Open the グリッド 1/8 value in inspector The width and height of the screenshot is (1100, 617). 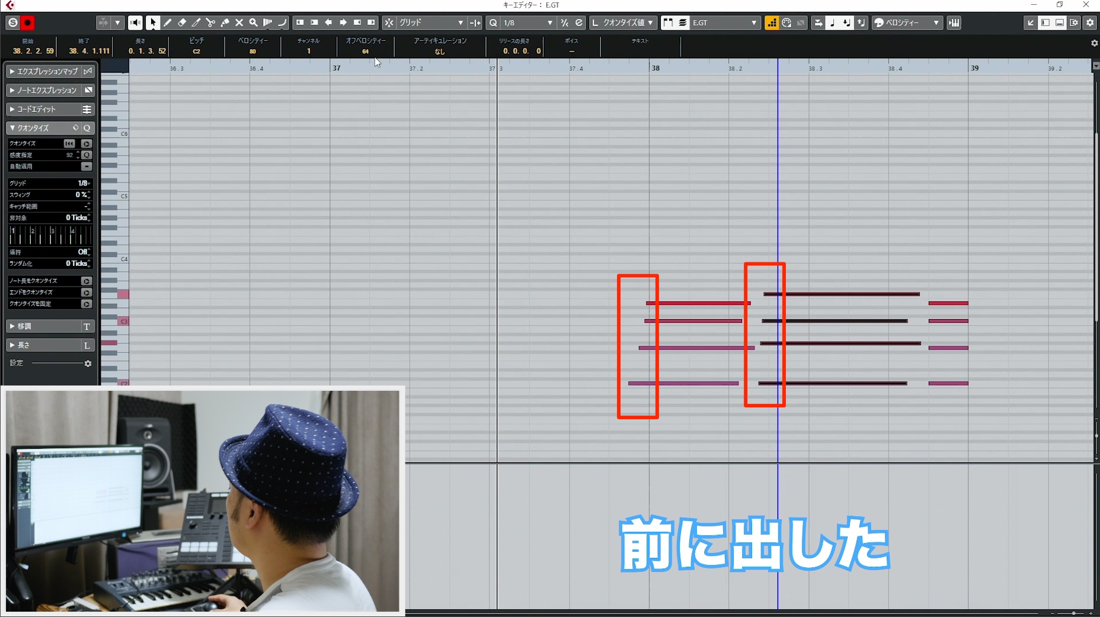[84, 183]
